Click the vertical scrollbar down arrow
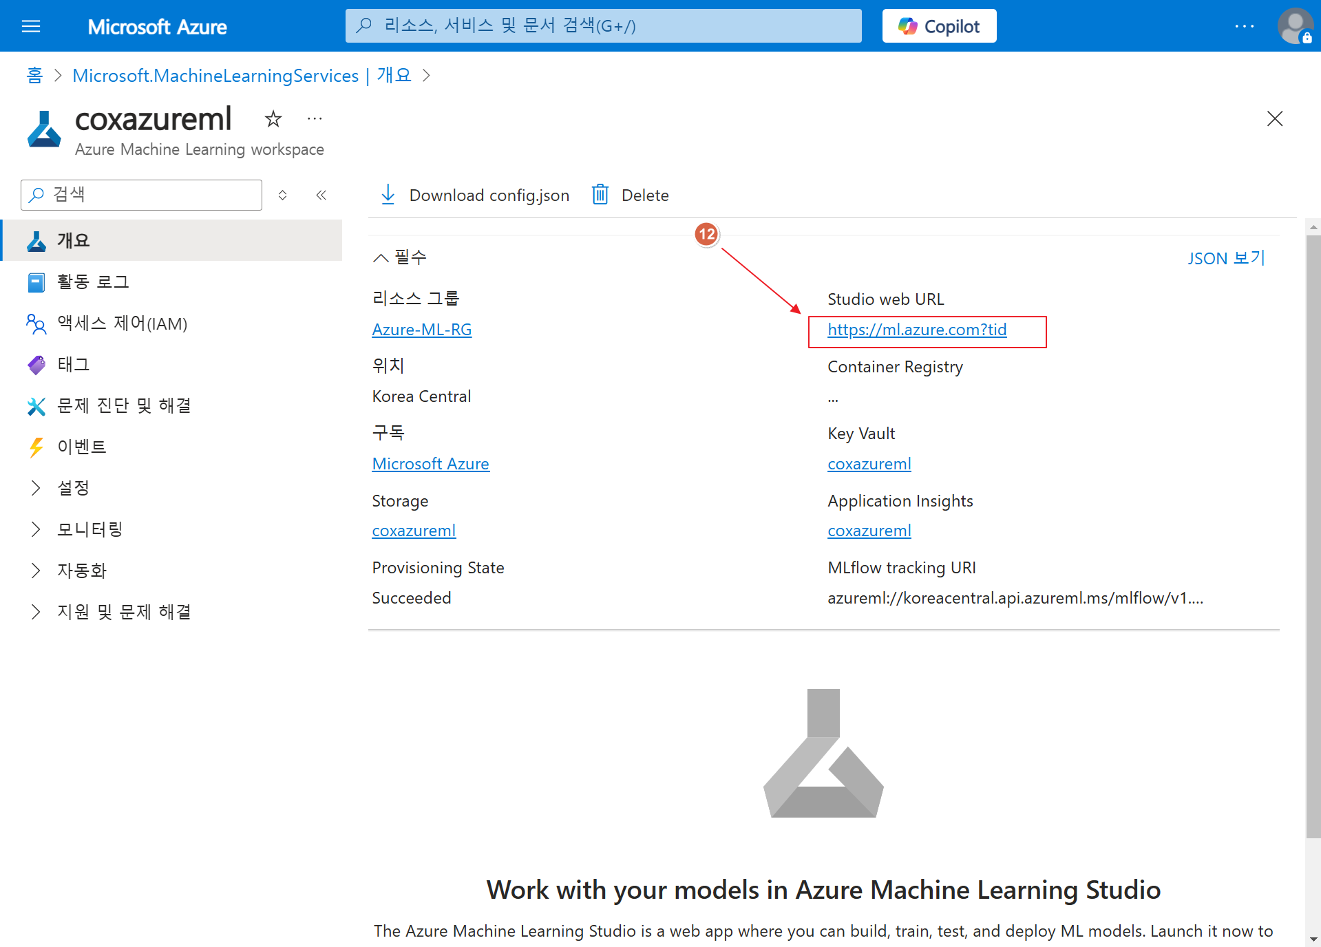 pyautogui.click(x=1313, y=939)
